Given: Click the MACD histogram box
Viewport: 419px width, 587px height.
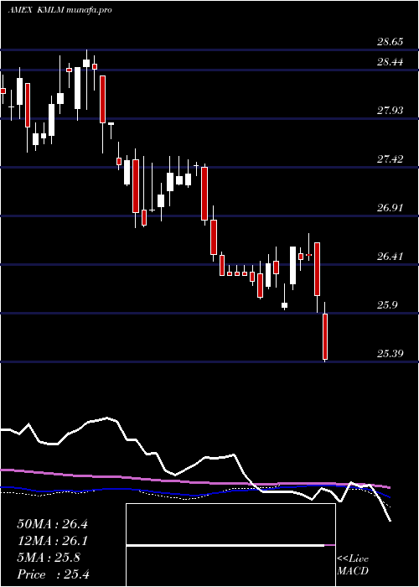Looking at the screenshot, I should click(230, 545).
